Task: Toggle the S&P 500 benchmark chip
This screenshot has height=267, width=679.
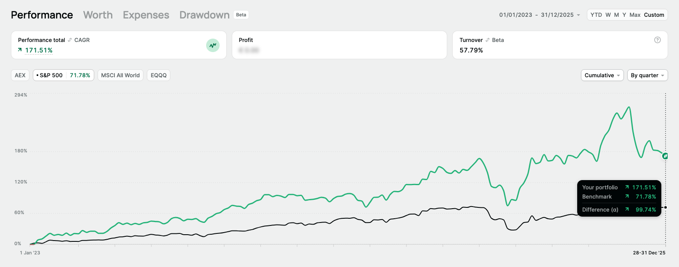Action: [x=64, y=75]
